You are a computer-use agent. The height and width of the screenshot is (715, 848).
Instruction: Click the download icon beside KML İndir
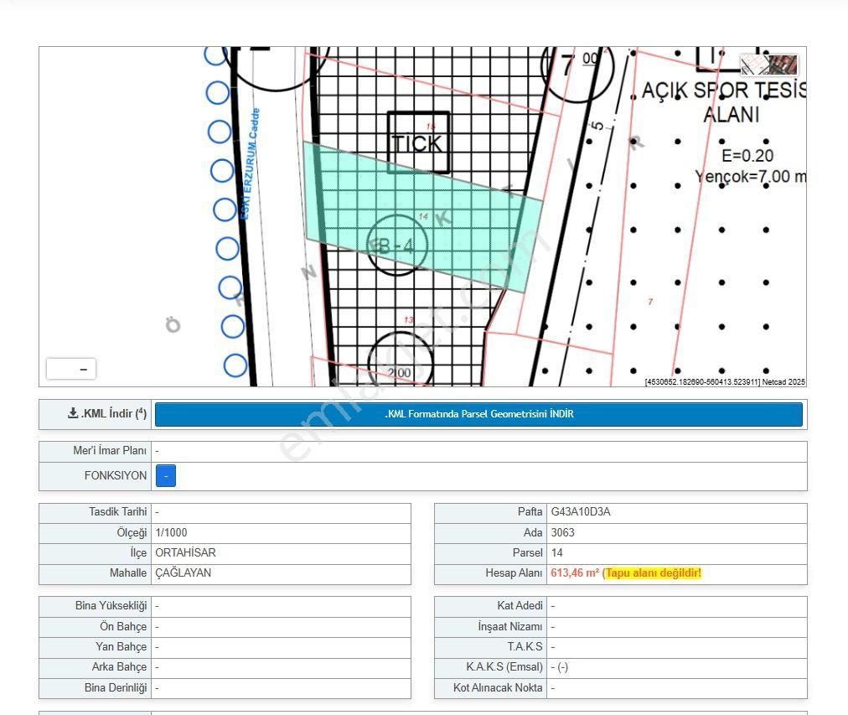[73, 413]
